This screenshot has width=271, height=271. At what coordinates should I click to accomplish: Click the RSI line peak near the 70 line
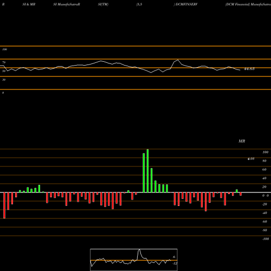point(178,60)
